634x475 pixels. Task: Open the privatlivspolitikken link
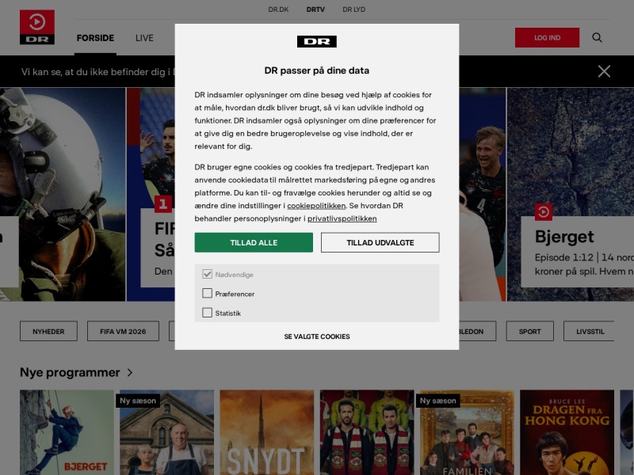click(x=342, y=218)
